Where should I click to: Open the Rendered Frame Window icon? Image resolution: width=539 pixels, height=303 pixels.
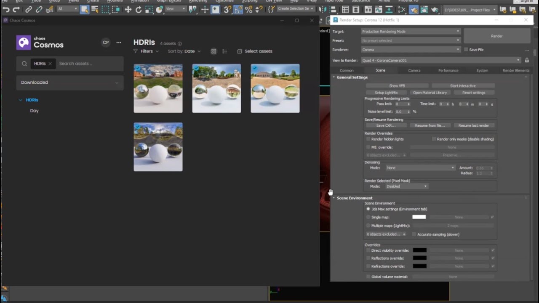(x=424, y=9)
